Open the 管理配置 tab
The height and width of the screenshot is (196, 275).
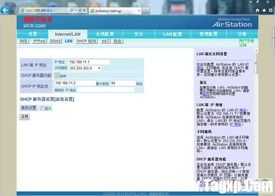(208, 34)
